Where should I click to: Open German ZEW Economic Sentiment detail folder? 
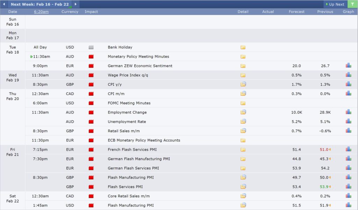243,66
